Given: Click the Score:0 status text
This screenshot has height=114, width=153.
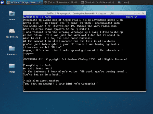Looking at the screenshot, I should click(131, 17).
